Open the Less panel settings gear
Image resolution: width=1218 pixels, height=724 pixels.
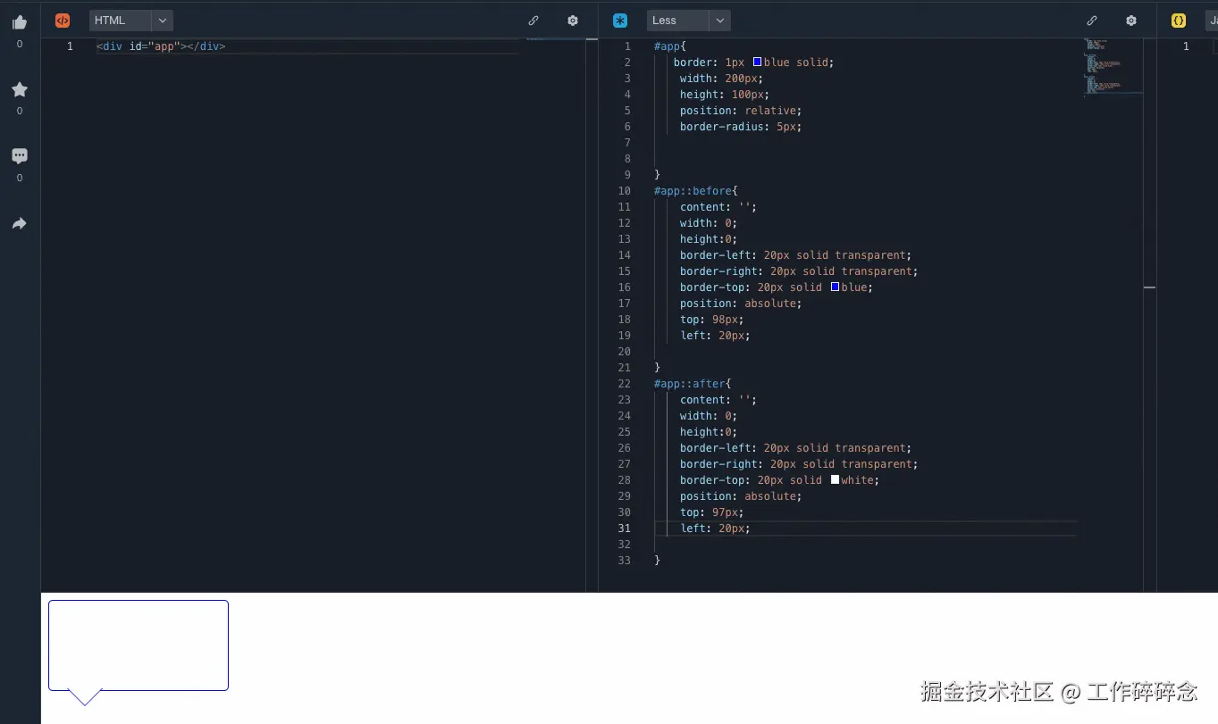click(x=1130, y=21)
